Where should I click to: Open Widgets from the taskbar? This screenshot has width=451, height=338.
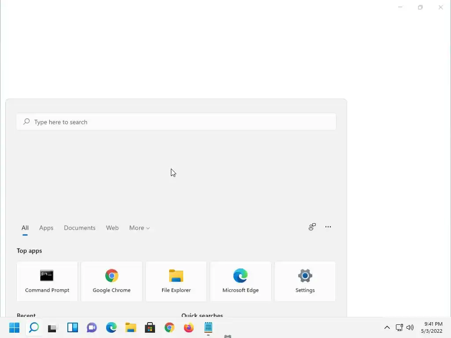tap(73, 327)
